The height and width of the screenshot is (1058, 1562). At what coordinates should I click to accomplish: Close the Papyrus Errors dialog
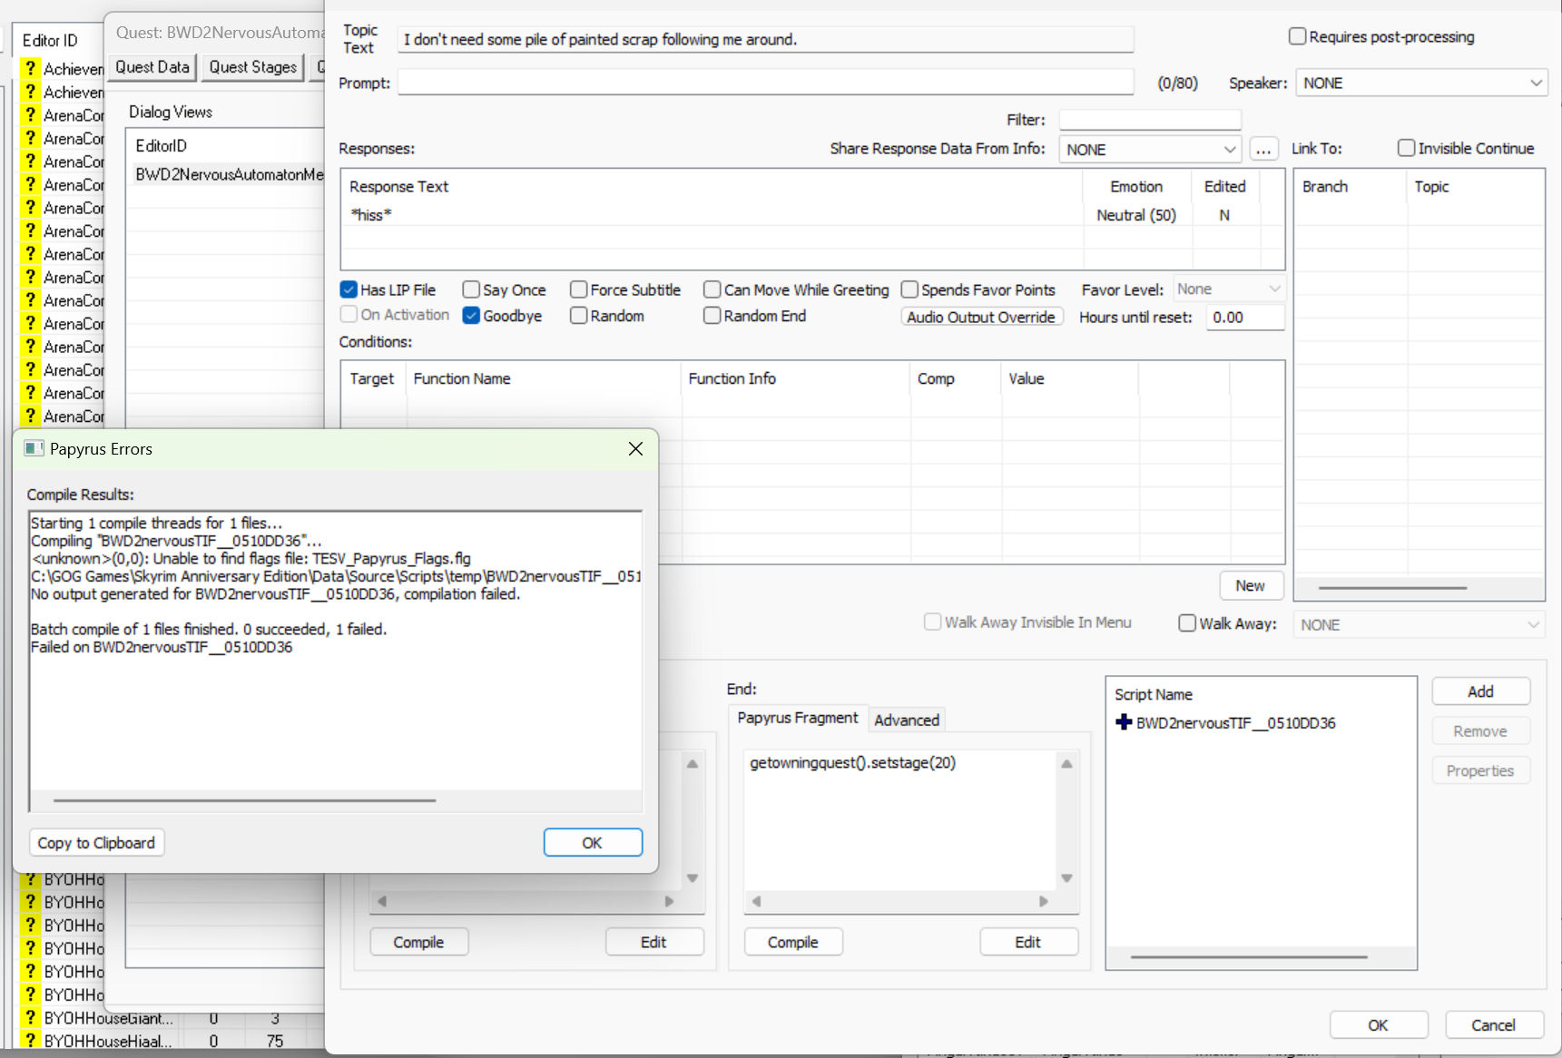pyautogui.click(x=635, y=448)
